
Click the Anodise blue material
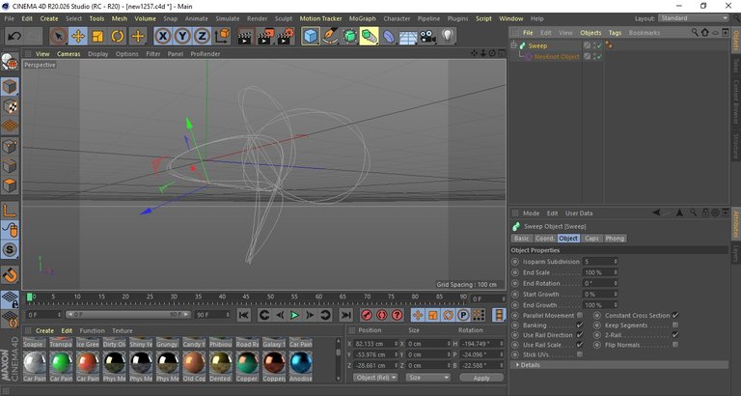point(301,363)
